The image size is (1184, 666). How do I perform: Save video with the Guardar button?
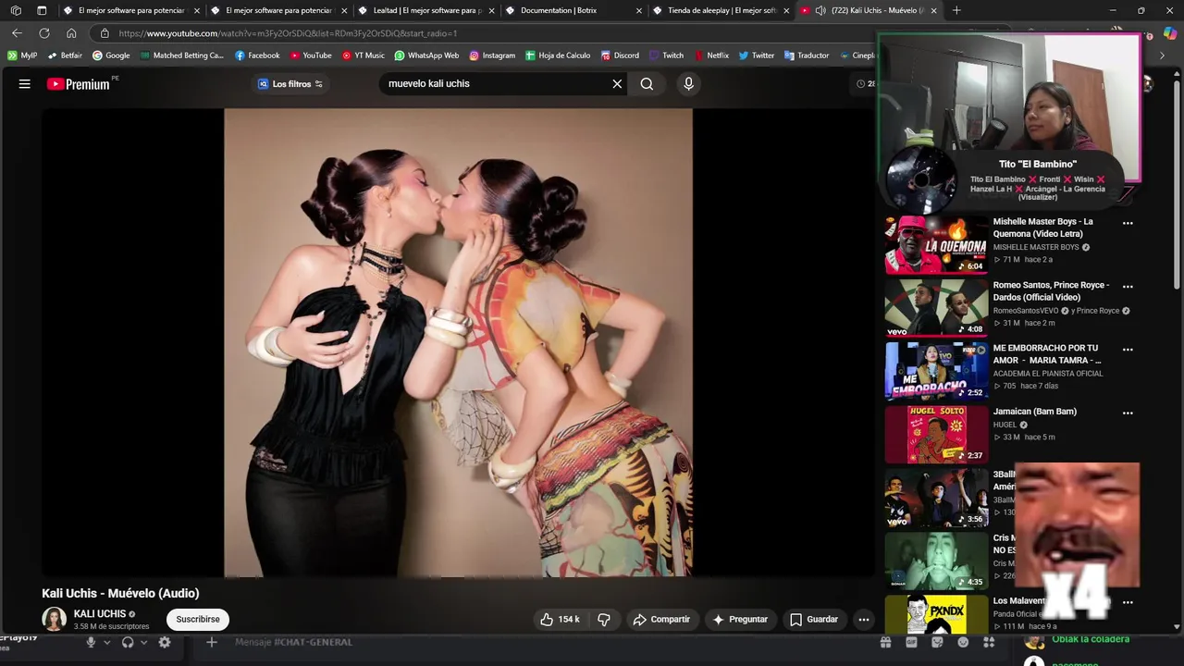tap(814, 619)
